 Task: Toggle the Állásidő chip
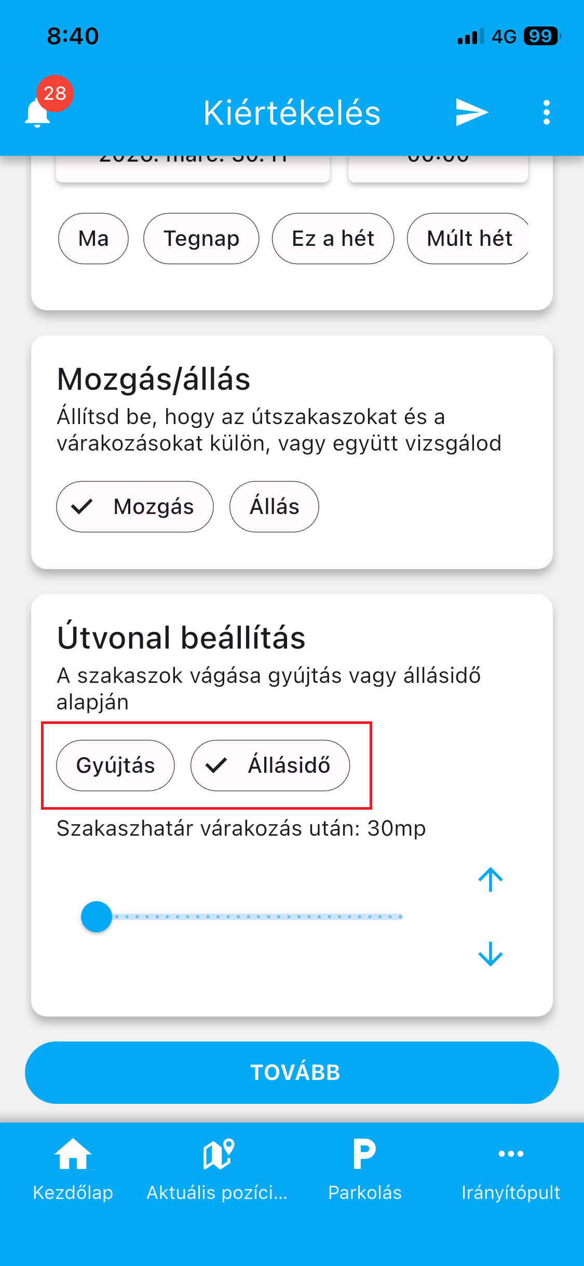point(270,766)
